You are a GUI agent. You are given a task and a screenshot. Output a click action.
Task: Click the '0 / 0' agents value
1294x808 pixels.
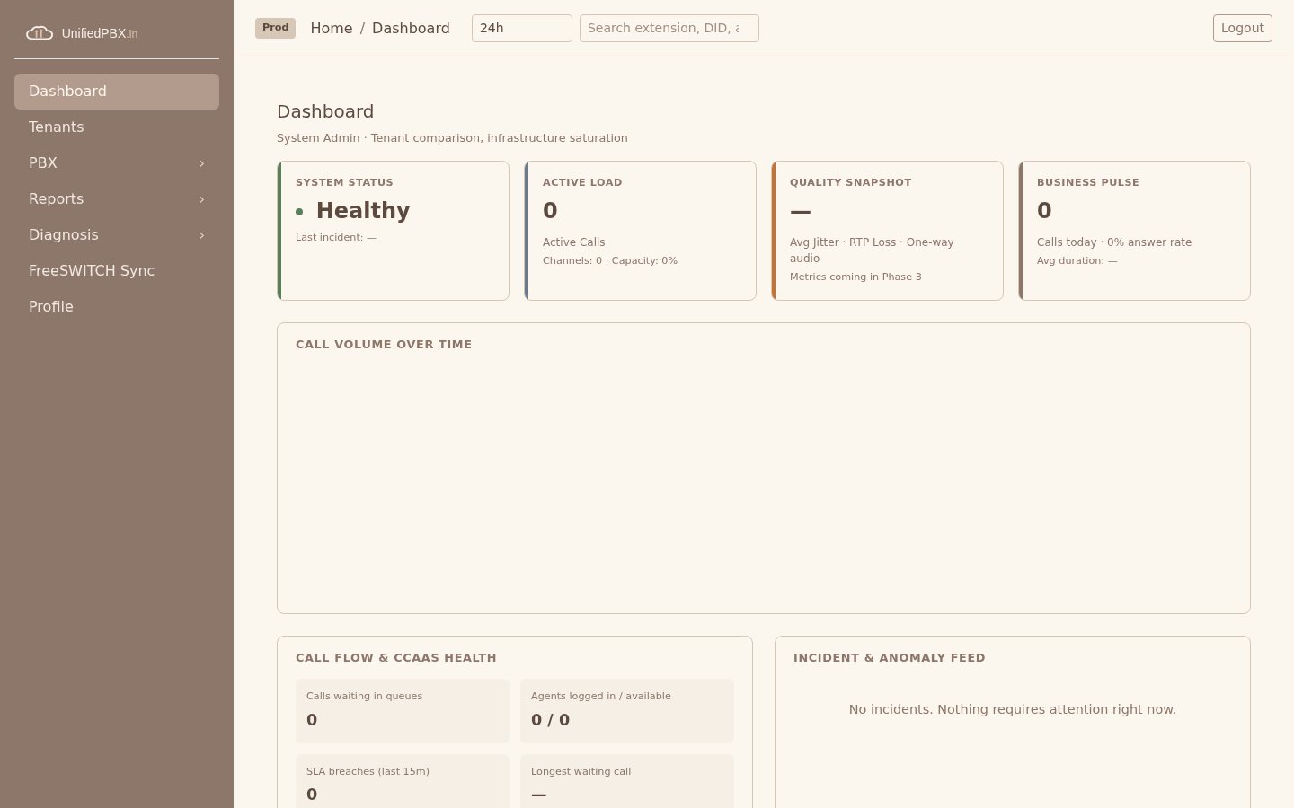point(550,720)
